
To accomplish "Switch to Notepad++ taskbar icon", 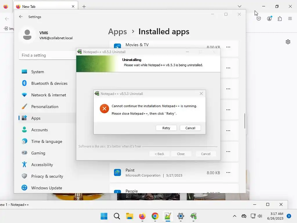I will click(168, 216).
